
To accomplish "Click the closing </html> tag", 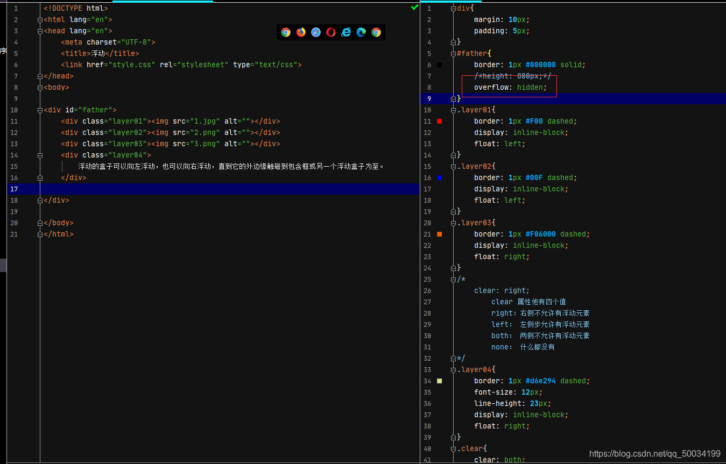I will click(59, 234).
